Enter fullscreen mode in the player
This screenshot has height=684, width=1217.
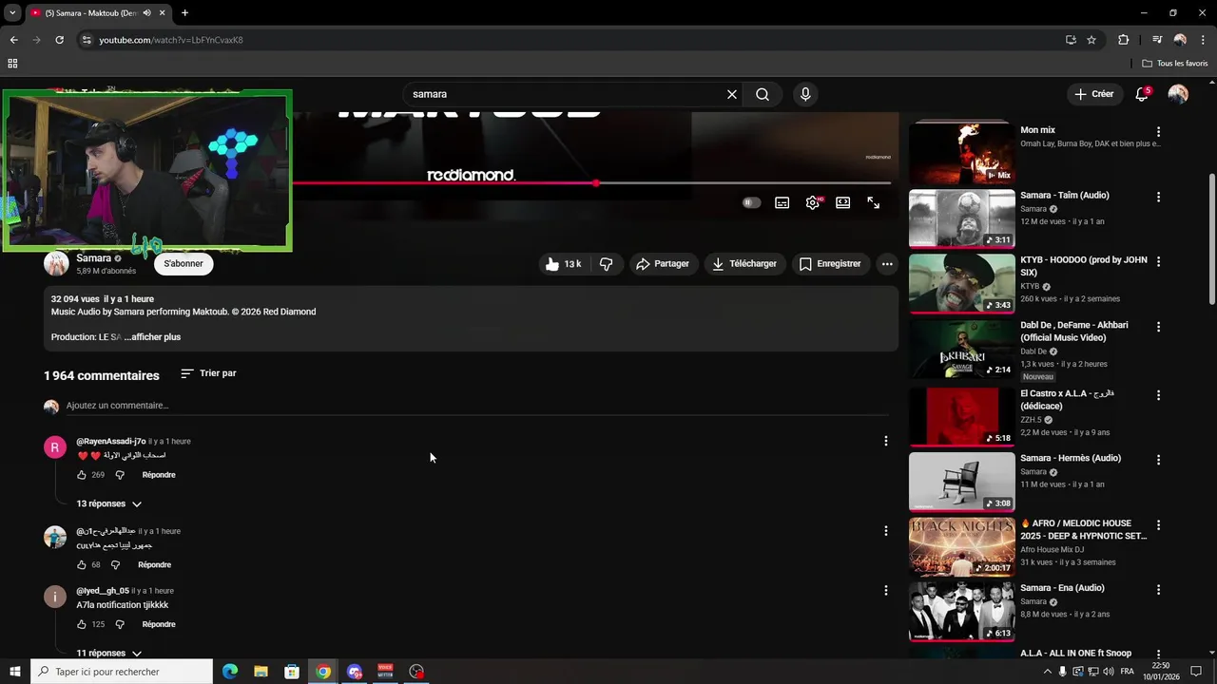(873, 202)
